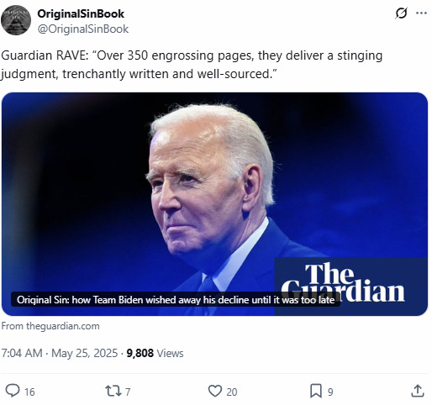Screen dimensions: 432x405
Task: Like the post with the heart icon
Action: click(x=215, y=391)
